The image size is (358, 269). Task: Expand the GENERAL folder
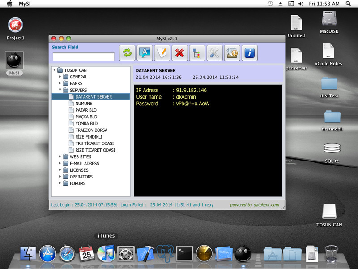[x=60, y=77]
